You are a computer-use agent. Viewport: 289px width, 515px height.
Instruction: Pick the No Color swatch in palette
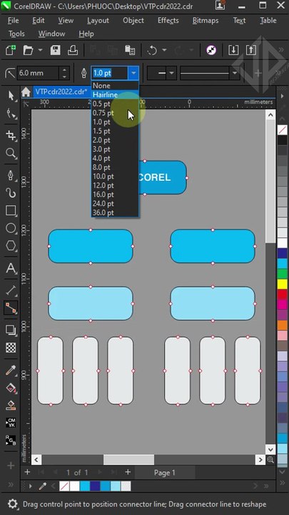282,129
